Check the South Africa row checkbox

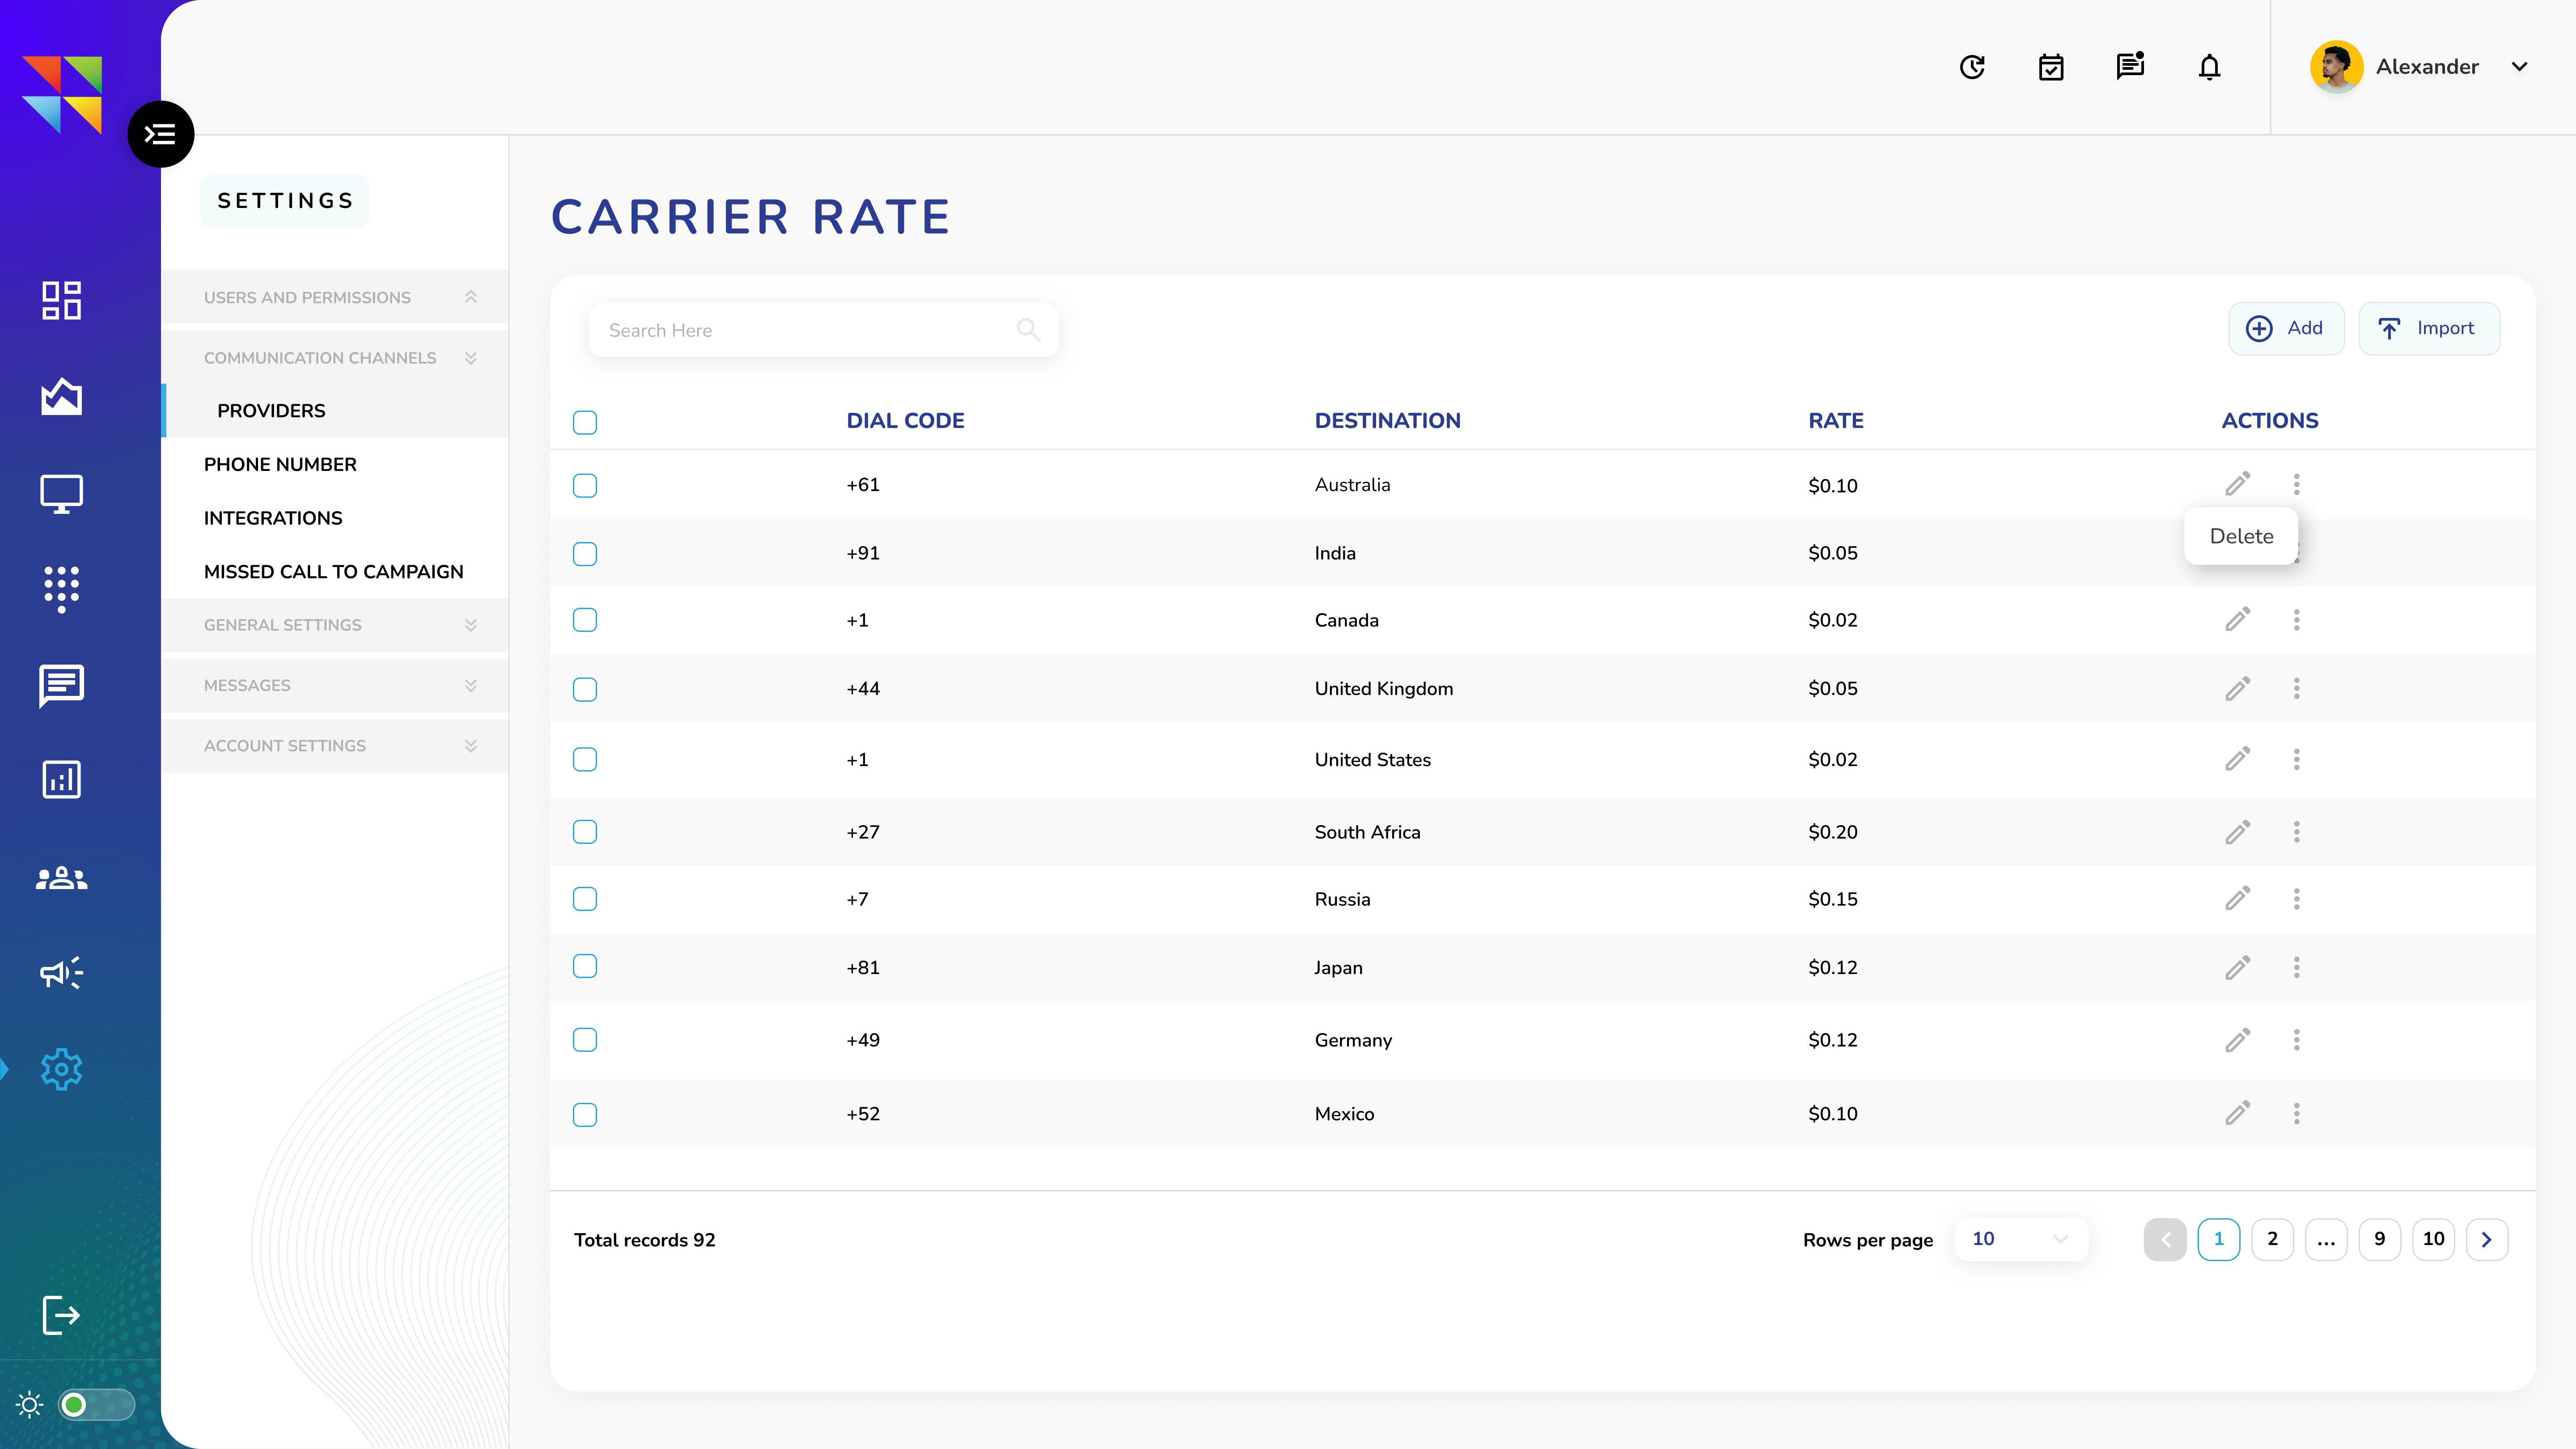coord(585,832)
